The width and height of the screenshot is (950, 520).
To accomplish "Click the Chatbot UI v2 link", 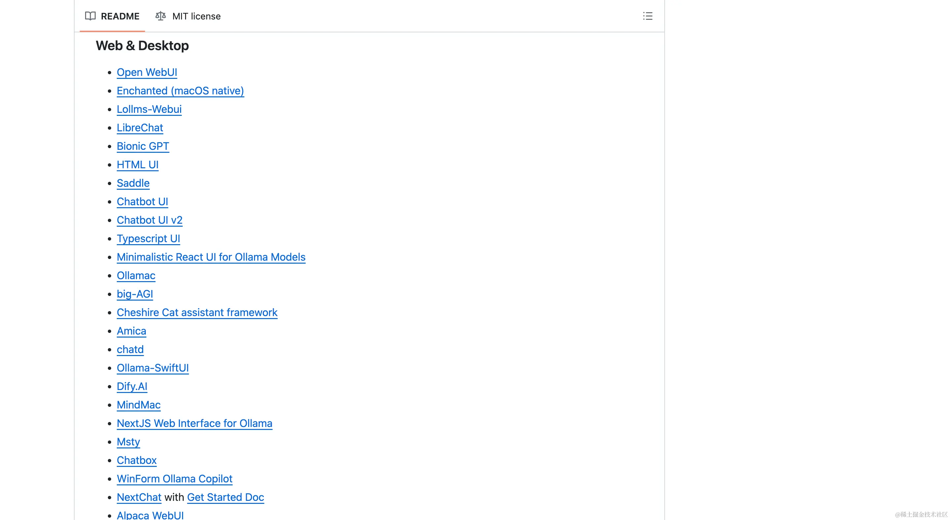I will coord(149,220).
